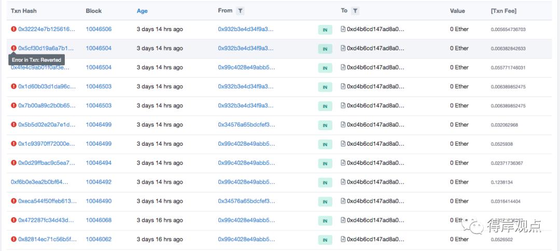Click contract icon in the block 10046494 row
The image size is (560, 251).
343,163
